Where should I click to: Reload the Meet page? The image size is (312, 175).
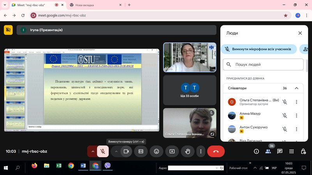[23, 15]
